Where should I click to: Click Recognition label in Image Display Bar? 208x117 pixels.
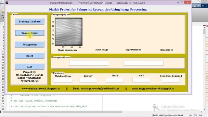pos(167,50)
